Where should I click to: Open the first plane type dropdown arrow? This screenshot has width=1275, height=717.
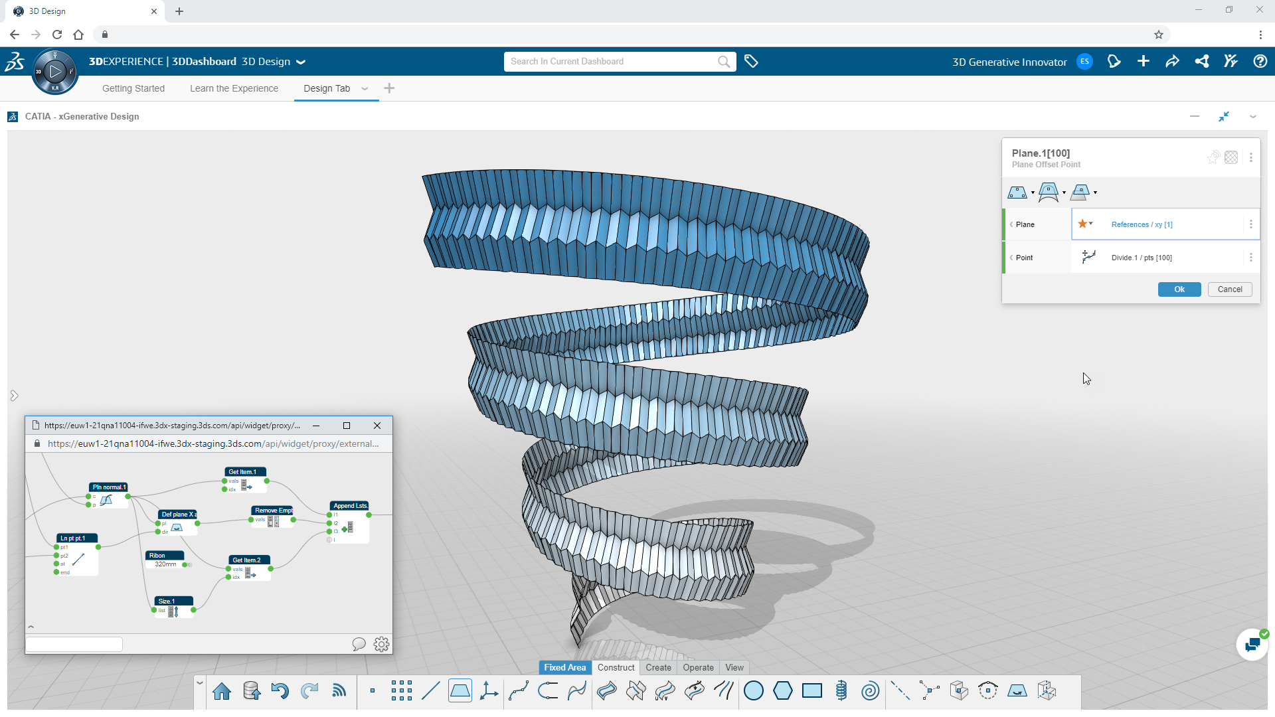coord(1033,193)
